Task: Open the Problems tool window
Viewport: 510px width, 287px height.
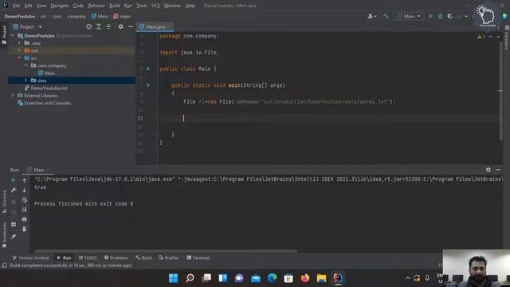Action: [x=116, y=258]
